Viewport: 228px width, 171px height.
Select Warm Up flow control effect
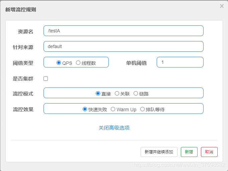click(113, 109)
